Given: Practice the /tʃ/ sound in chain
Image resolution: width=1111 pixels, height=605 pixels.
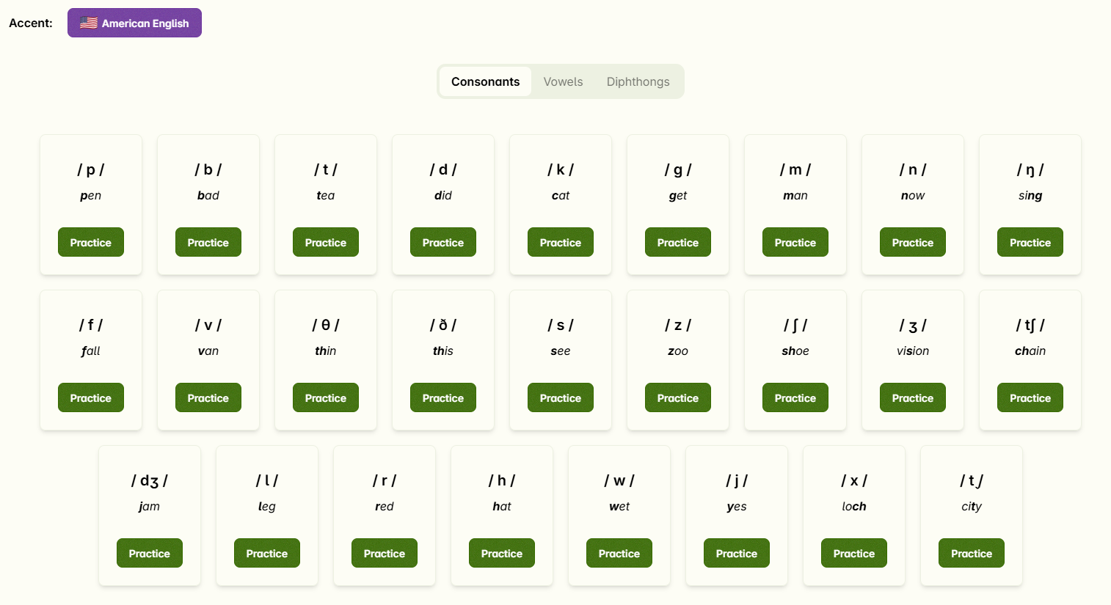Looking at the screenshot, I should click(1030, 397).
